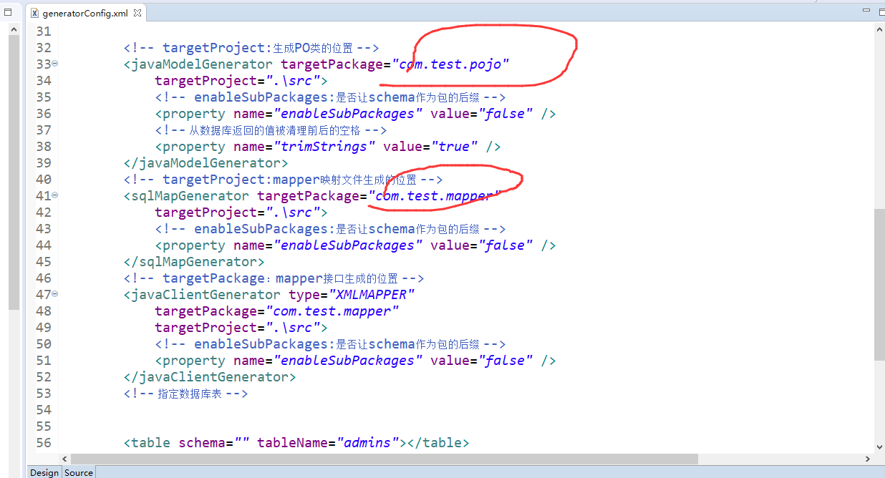Click the editor's vertical scrollbar up arrow

(x=879, y=29)
